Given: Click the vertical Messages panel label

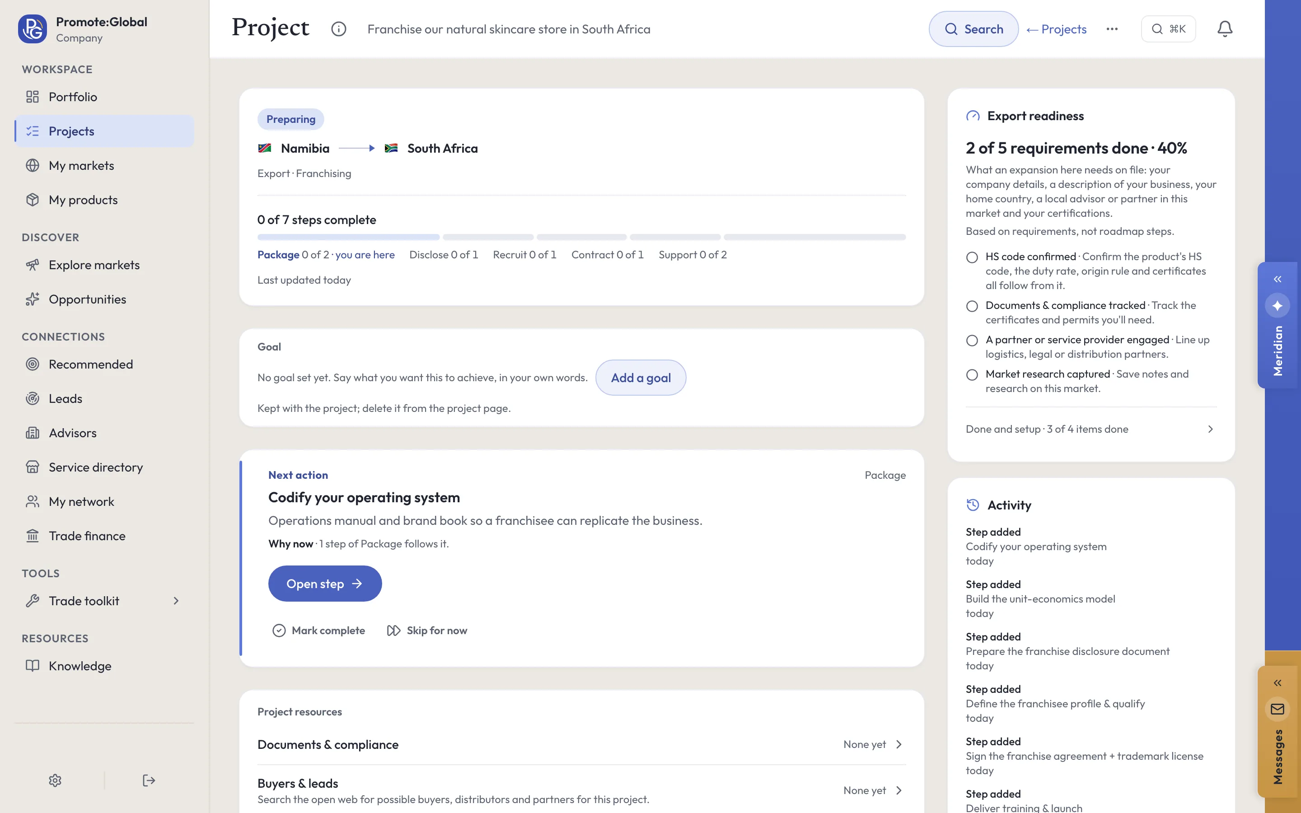Looking at the screenshot, I should click(1278, 757).
